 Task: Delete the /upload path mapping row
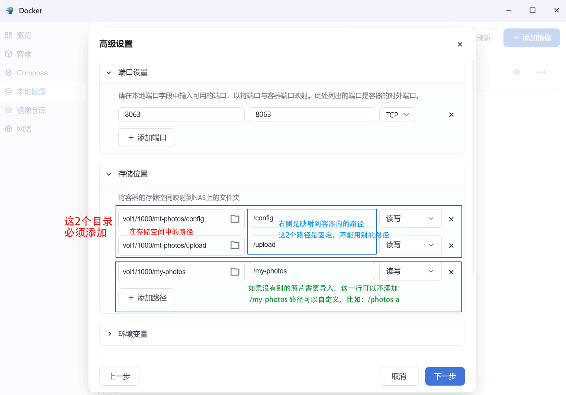[451, 246]
